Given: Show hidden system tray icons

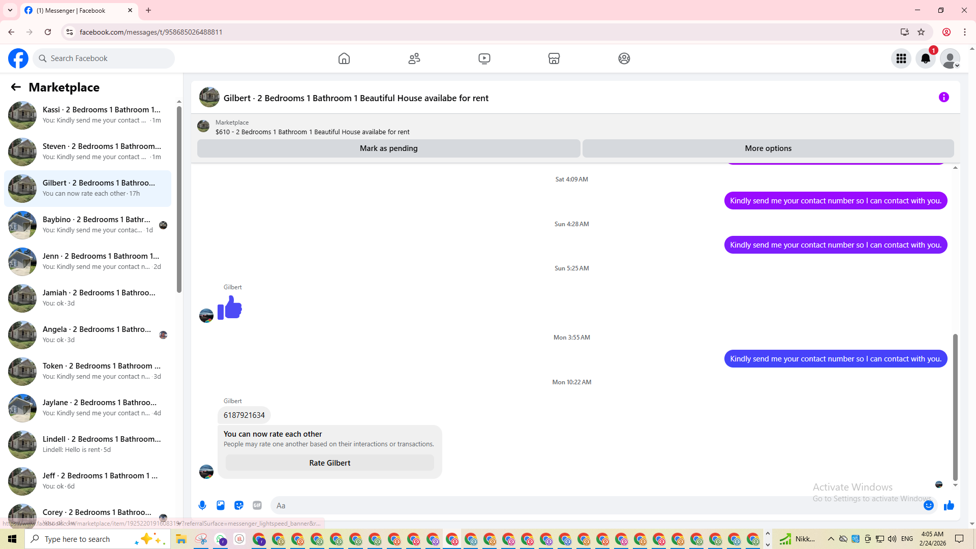Looking at the screenshot, I should click(x=831, y=539).
